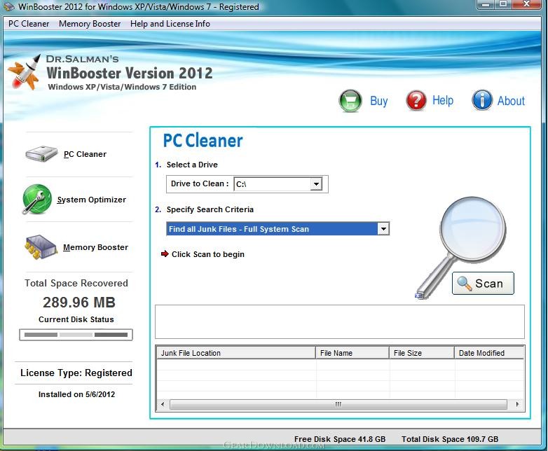
Task: Select System Optimizer in the sidebar
Action: [92, 200]
